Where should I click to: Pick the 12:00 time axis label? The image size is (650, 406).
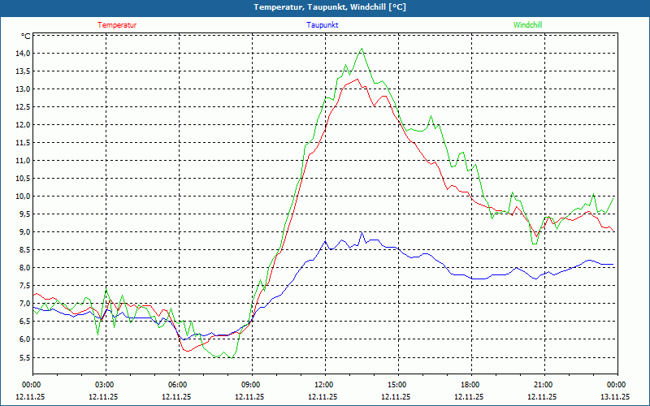pos(324,385)
